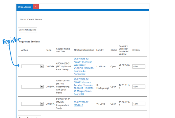Click the Status column header
The height and width of the screenshot is (118, 175).
[x=114, y=50]
